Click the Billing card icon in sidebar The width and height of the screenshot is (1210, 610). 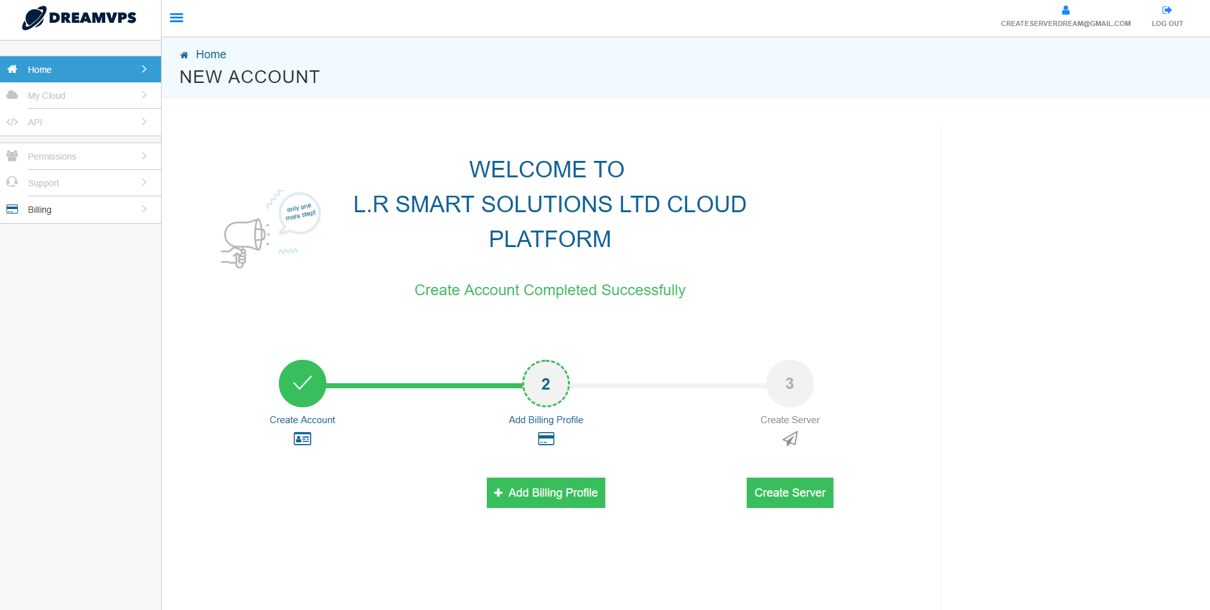pyautogui.click(x=12, y=209)
